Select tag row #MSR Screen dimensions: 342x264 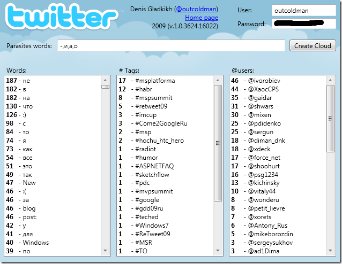pyautogui.click(x=165, y=243)
